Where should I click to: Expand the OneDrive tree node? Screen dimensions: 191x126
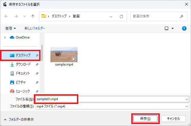[x=5, y=37]
